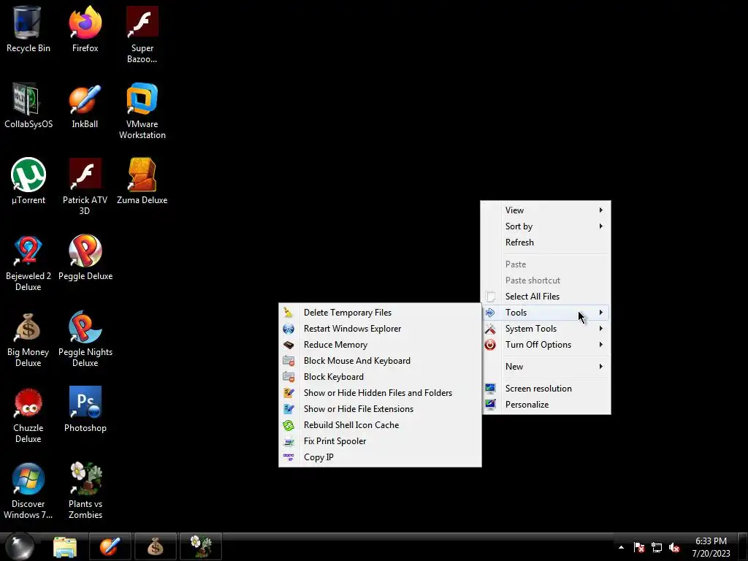The width and height of the screenshot is (748, 561).
Task: Select the Peggle Deluxe icon
Action: coord(85,258)
